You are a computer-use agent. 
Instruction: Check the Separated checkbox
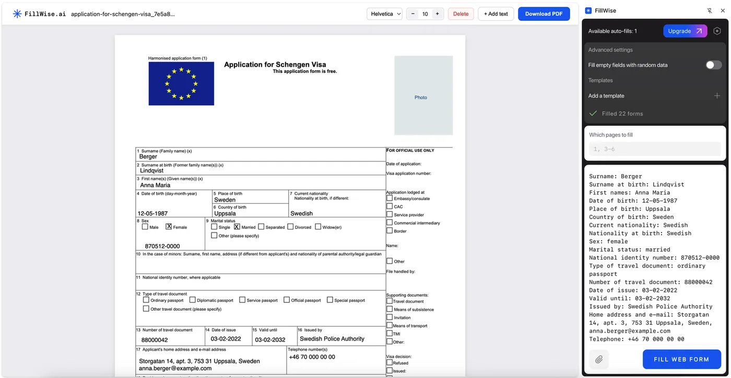(x=261, y=227)
